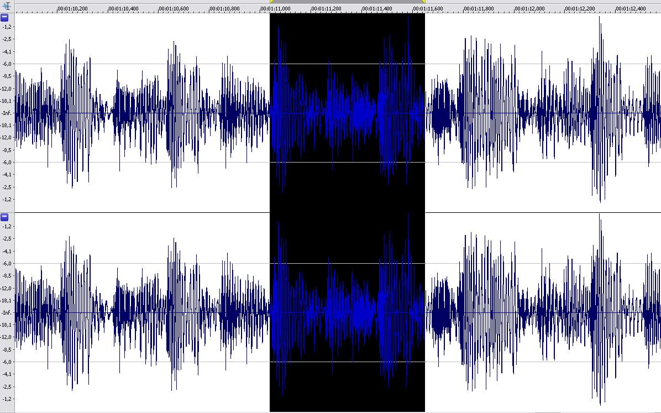The height and width of the screenshot is (413, 661).
Task: Click the gray selection bar in the time ruler
Action: [x=348, y=2]
